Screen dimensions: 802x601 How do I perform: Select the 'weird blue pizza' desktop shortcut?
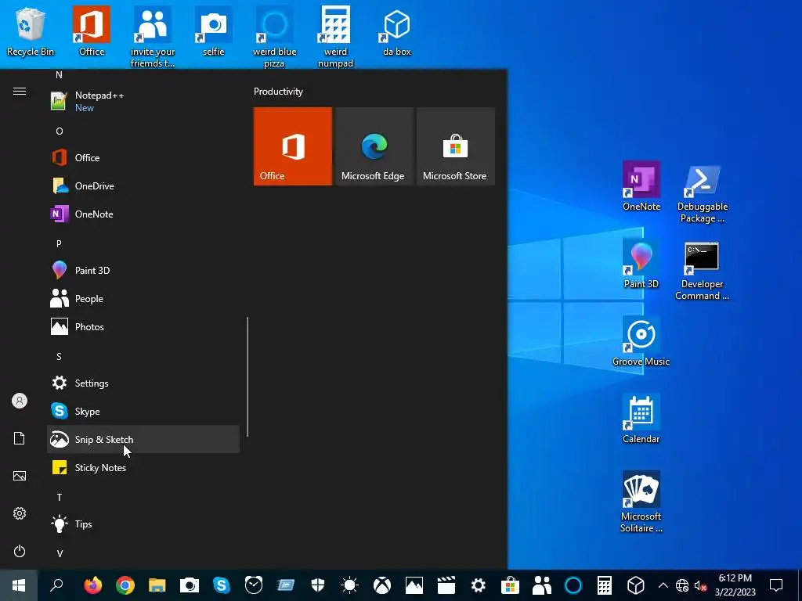tap(274, 37)
